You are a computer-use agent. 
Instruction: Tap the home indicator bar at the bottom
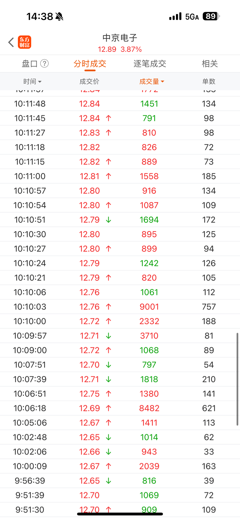pos(120,514)
